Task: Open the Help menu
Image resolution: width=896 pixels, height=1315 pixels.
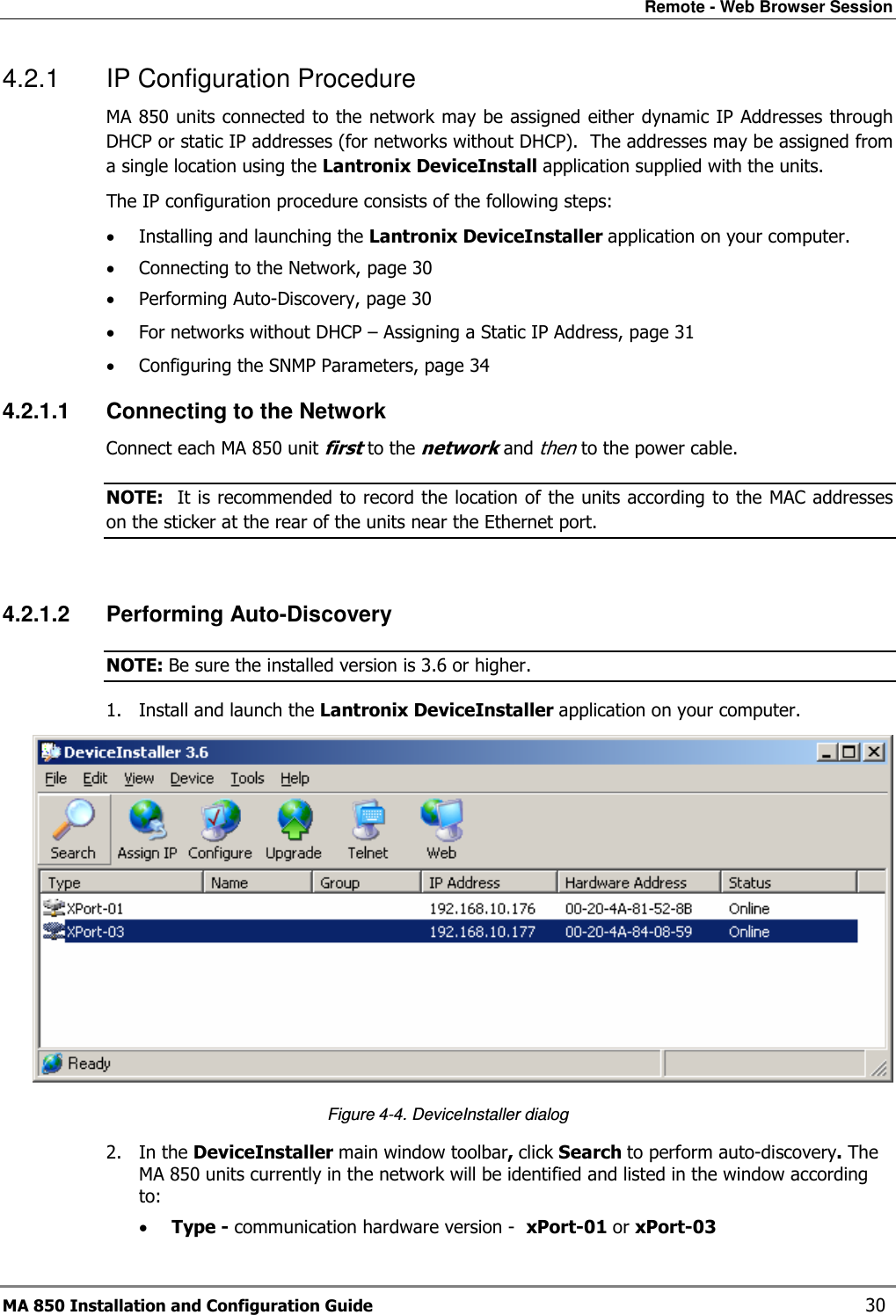Action: (x=295, y=778)
